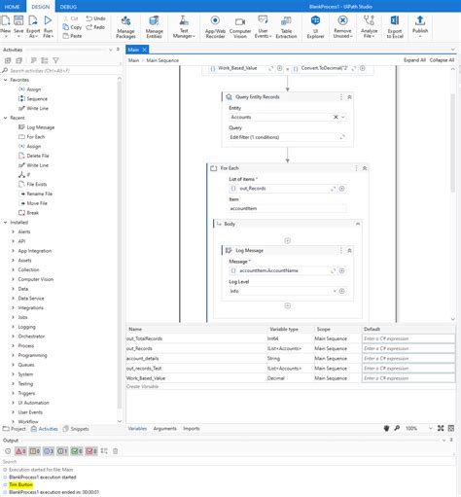Open the Entity Accounts dropdown
The height and width of the screenshot is (497, 461).
point(343,117)
